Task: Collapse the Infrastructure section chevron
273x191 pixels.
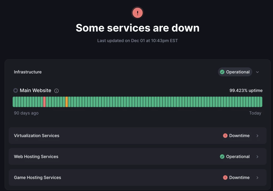Action: coord(257,72)
